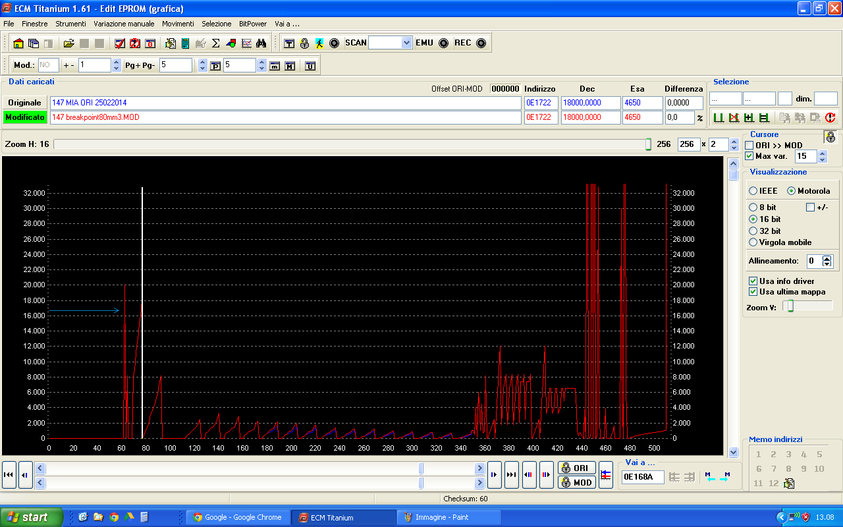Click the MOD lock button

coord(576,482)
